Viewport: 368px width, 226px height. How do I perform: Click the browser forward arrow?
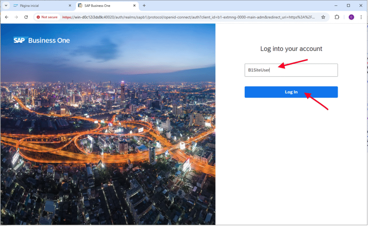point(16,17)
